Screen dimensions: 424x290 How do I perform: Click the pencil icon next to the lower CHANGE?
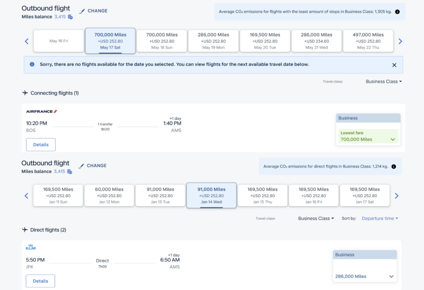click(81, 166)
